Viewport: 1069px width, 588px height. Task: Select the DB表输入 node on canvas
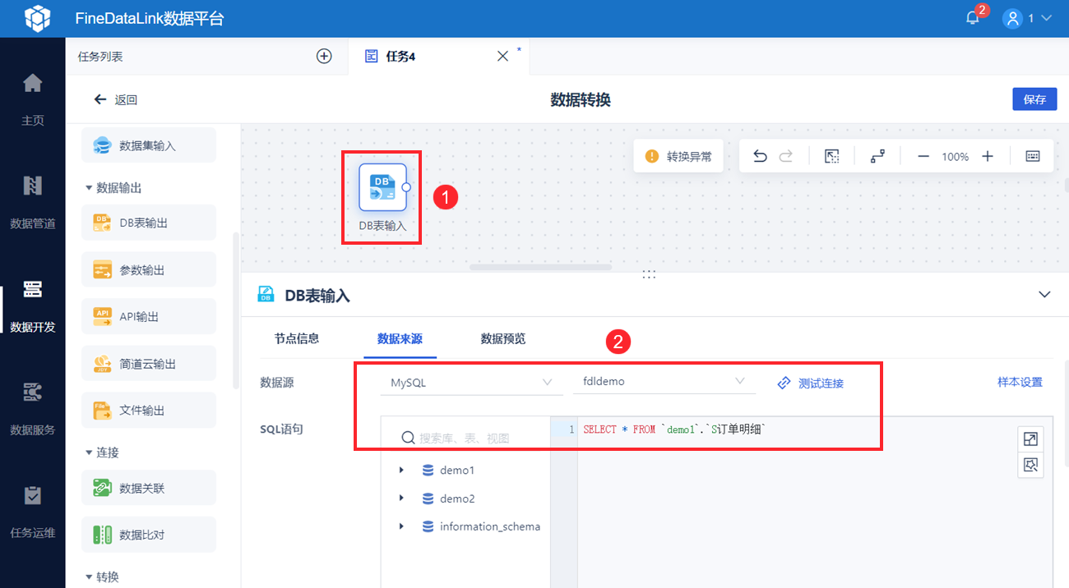[382, 187]
